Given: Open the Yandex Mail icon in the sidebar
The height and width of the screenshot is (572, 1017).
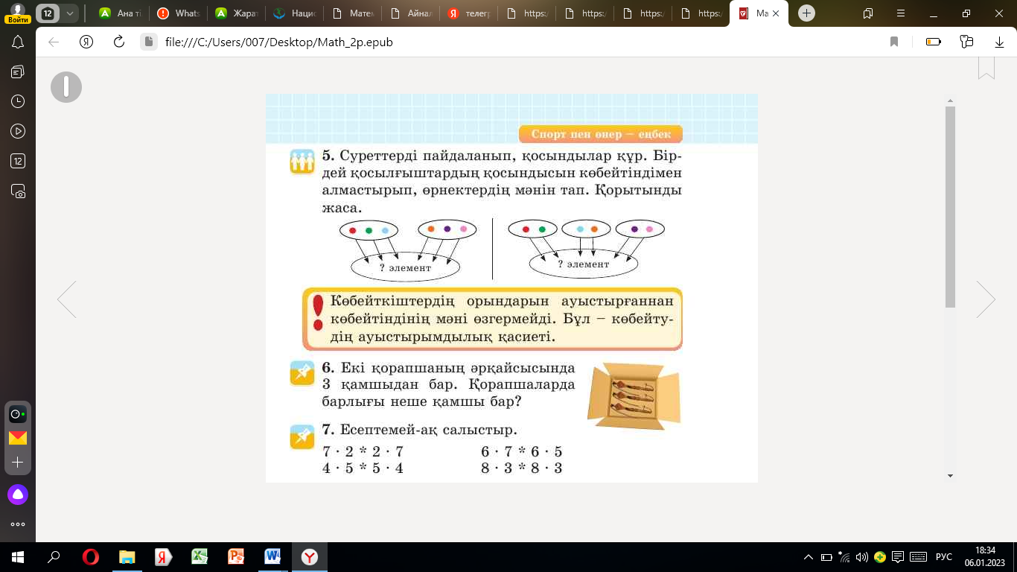Looking at the screenshot, I should (x=18, y=438).
